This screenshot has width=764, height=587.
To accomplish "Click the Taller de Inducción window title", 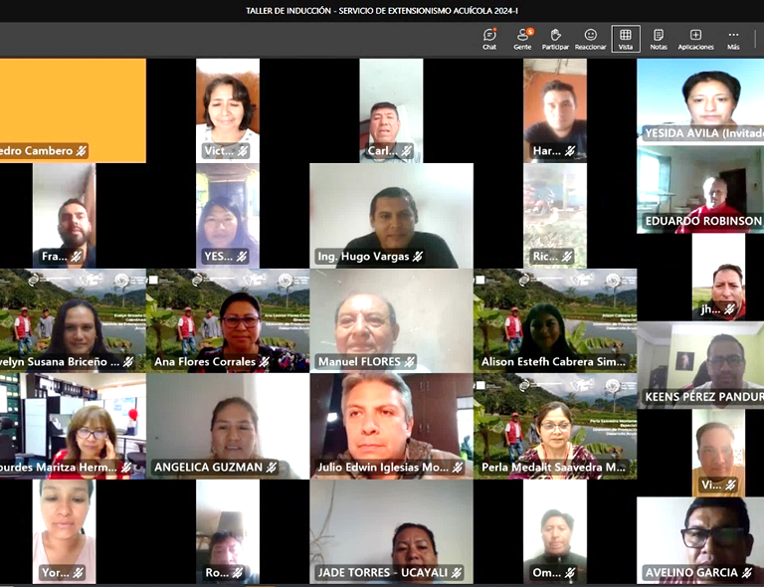I will point(382,11).
